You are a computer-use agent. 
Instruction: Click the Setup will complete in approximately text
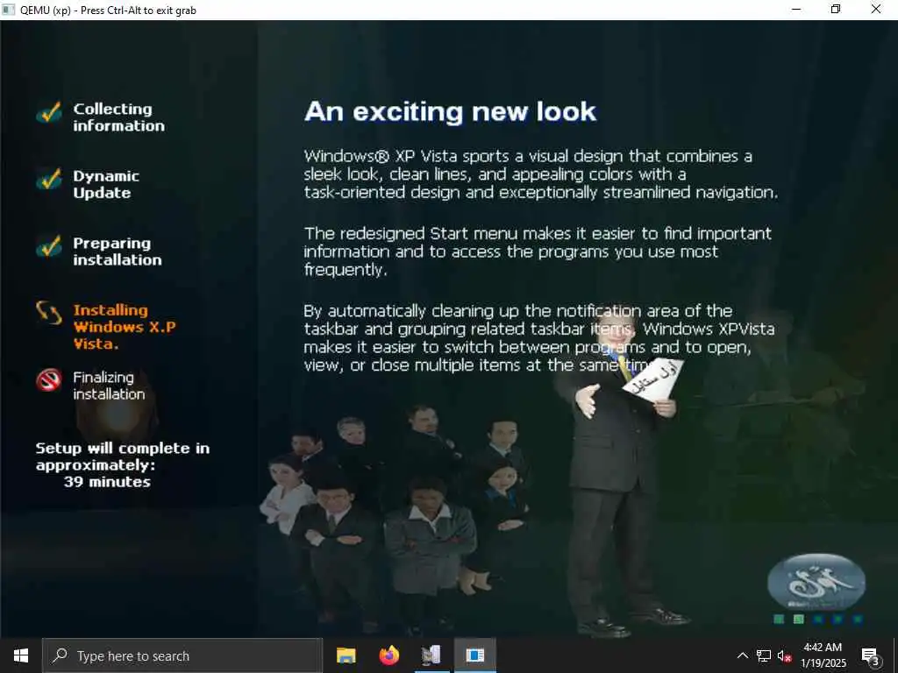[123, 456]
